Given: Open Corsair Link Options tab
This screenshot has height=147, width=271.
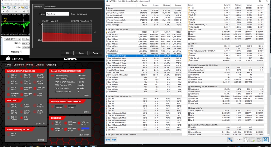Looking at the screenshot, I should click(x=40, y=65).
